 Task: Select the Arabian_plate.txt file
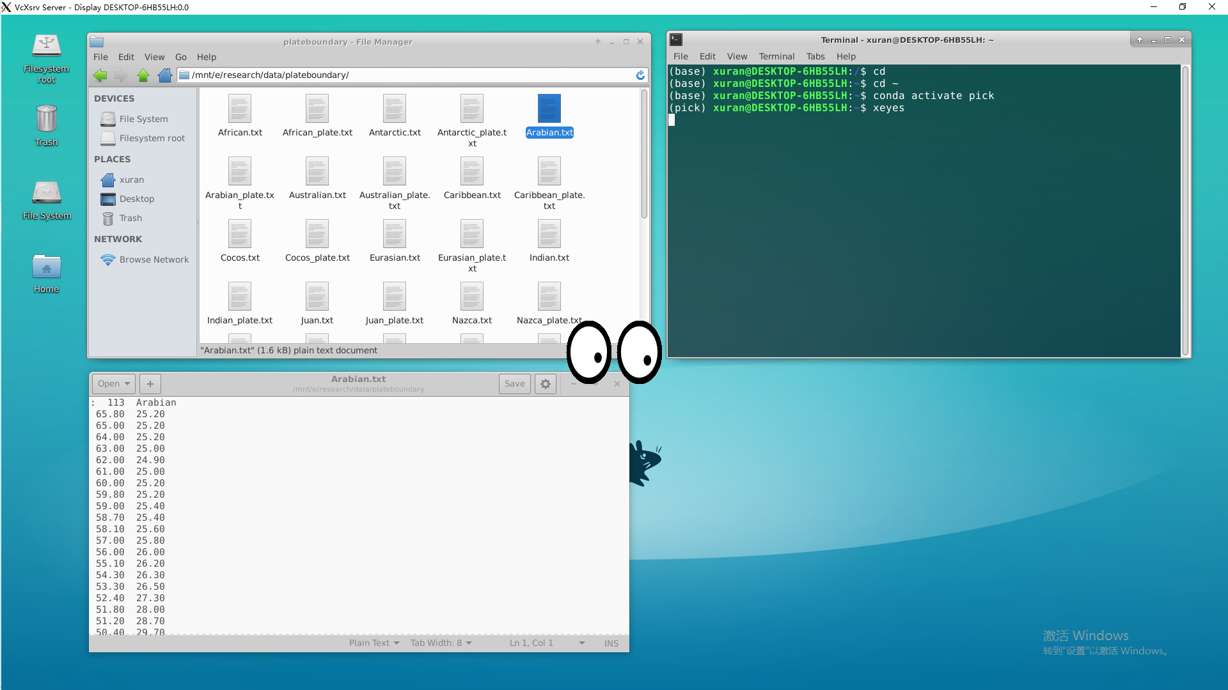pyautogui.click(x=240, y=183)
